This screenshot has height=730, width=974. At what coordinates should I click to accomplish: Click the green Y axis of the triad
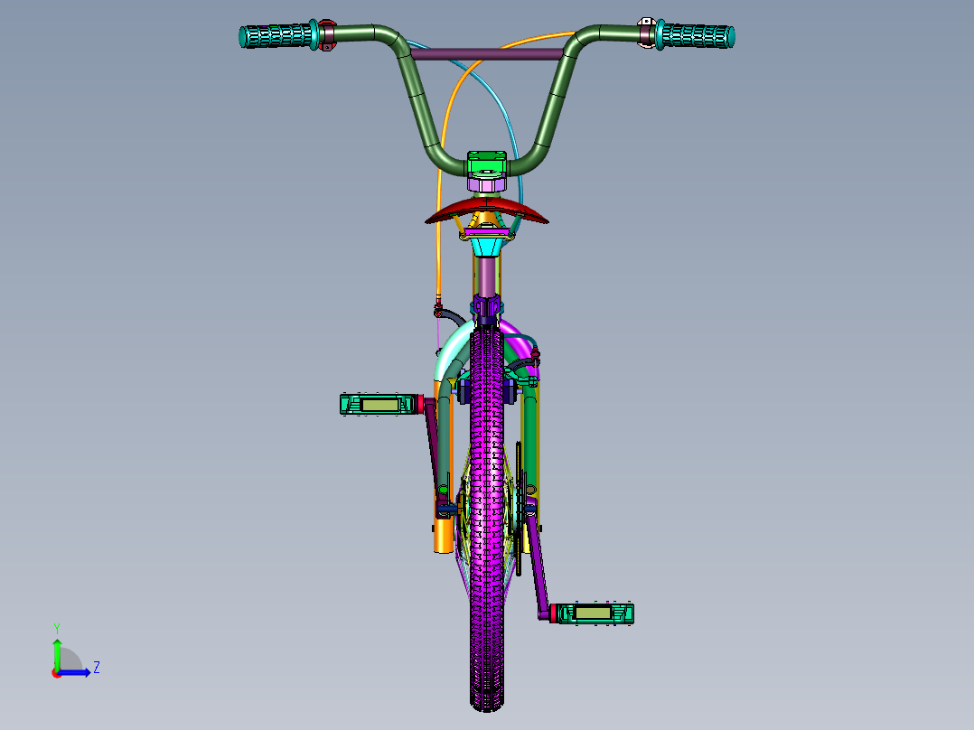pyautogui.click(x=57, y=655)
